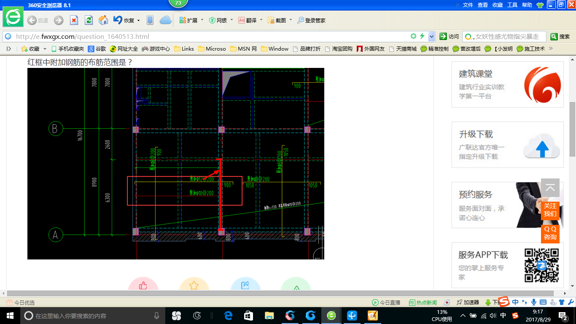Expand the 截图 dropdown arrow
The width and height of the screenshot is (576, 324).
[x=291, y=20]
